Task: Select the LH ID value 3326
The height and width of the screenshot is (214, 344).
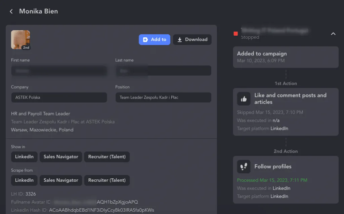Action: click(31, 194)
